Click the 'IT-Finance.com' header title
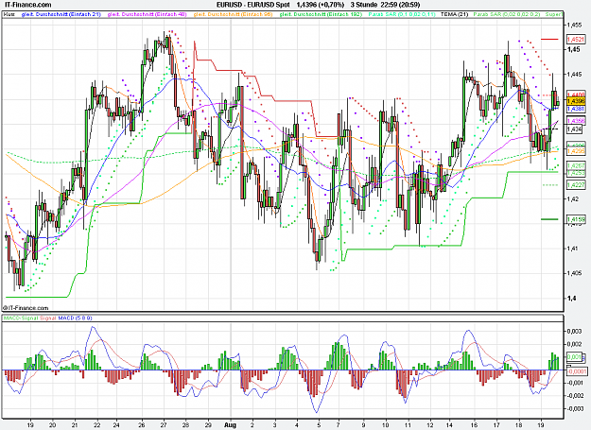Image resolution: width=591 pixels, height=430 pixels. (26, 5)
